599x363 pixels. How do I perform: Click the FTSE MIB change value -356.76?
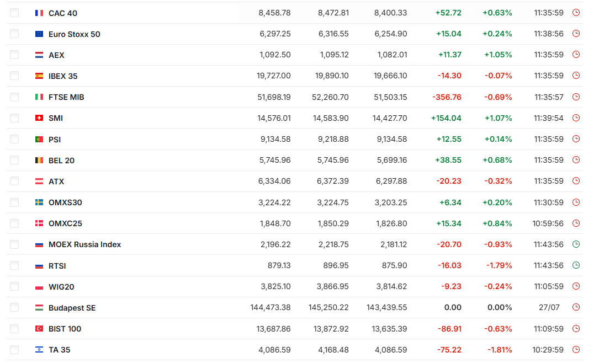[447, 97]
